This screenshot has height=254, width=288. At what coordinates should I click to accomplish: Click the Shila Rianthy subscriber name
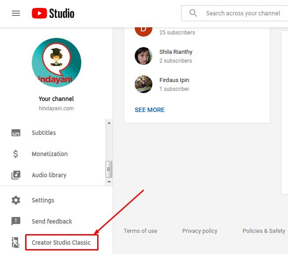pos(176,52)
